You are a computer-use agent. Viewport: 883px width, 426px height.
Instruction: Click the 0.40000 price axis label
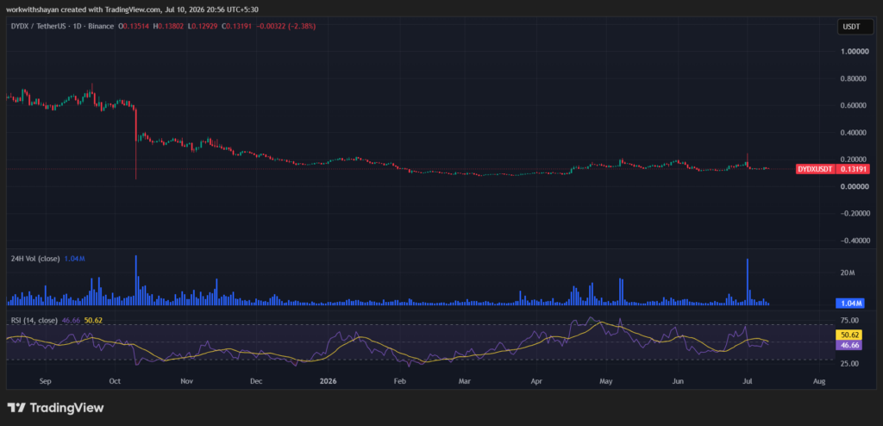pyautogui.click(x=853, y=133)
